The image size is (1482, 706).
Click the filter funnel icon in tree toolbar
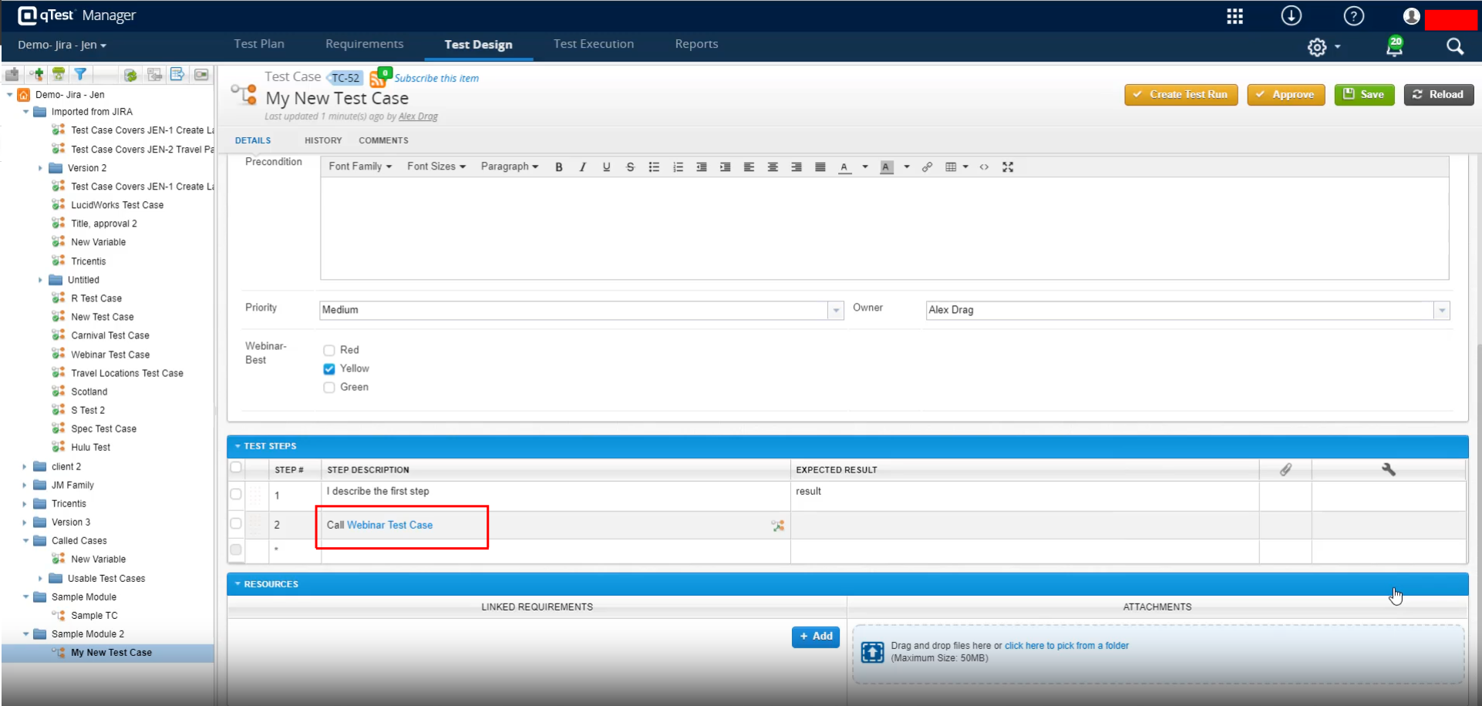(x=80, y=75)
